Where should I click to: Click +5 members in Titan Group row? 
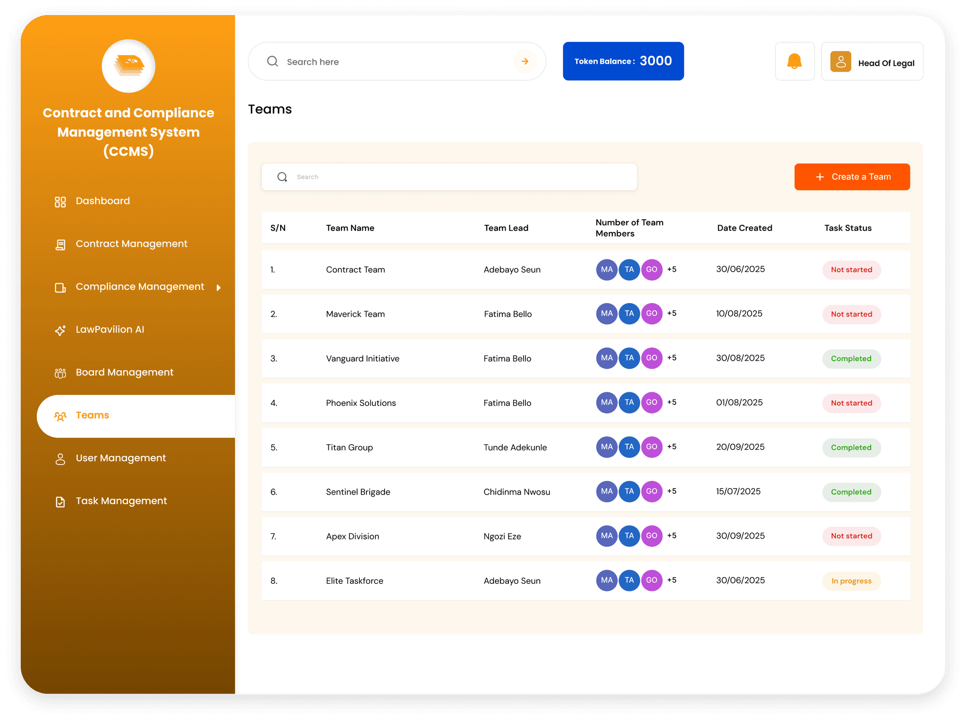[672, 447]
